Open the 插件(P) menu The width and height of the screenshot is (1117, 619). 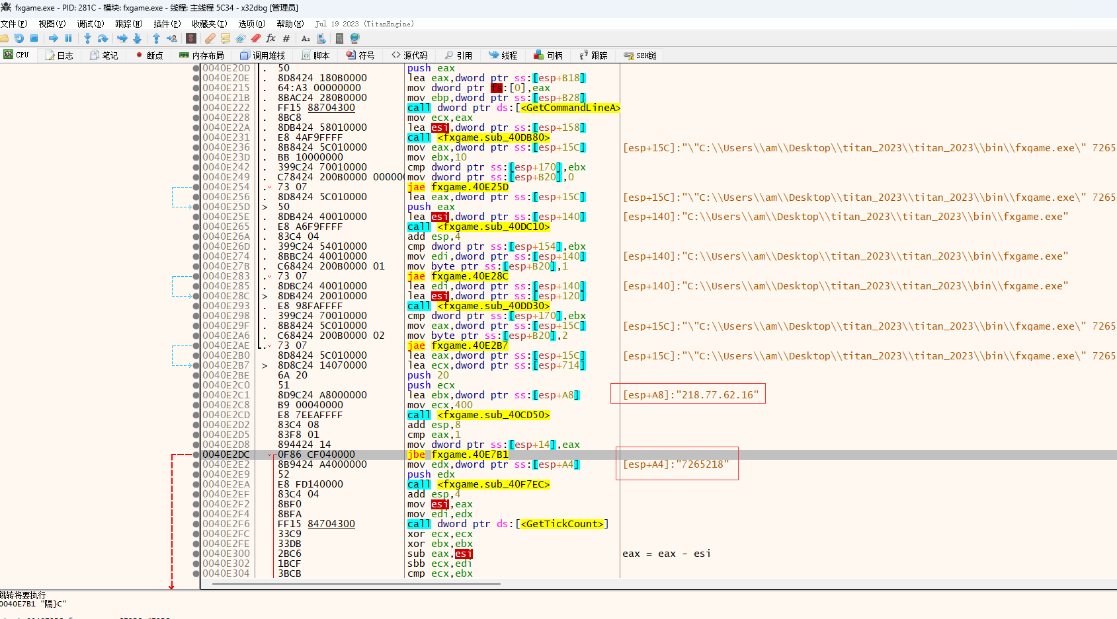point(167,24)
